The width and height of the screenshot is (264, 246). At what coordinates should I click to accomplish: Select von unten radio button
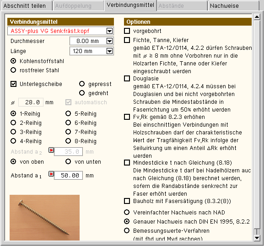[x=68, y=161]
